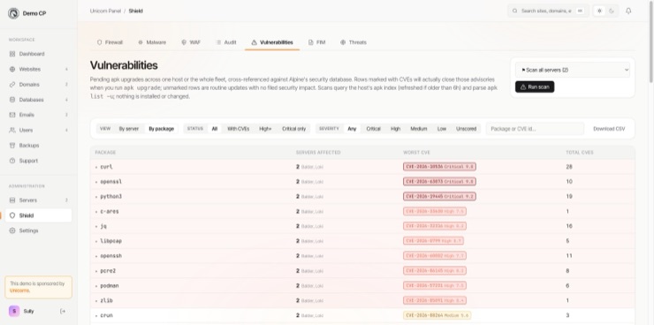Image resolution: width=654 pixels, height=325 pixels.
Task: Open Servers under Administration
Action: 38,200
